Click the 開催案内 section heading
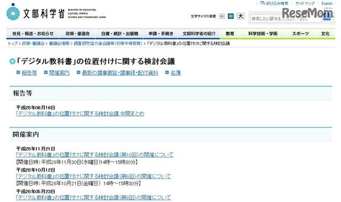The width and height of the screenshot is (341, 202). pyautogui.click(x=26, y=134)
